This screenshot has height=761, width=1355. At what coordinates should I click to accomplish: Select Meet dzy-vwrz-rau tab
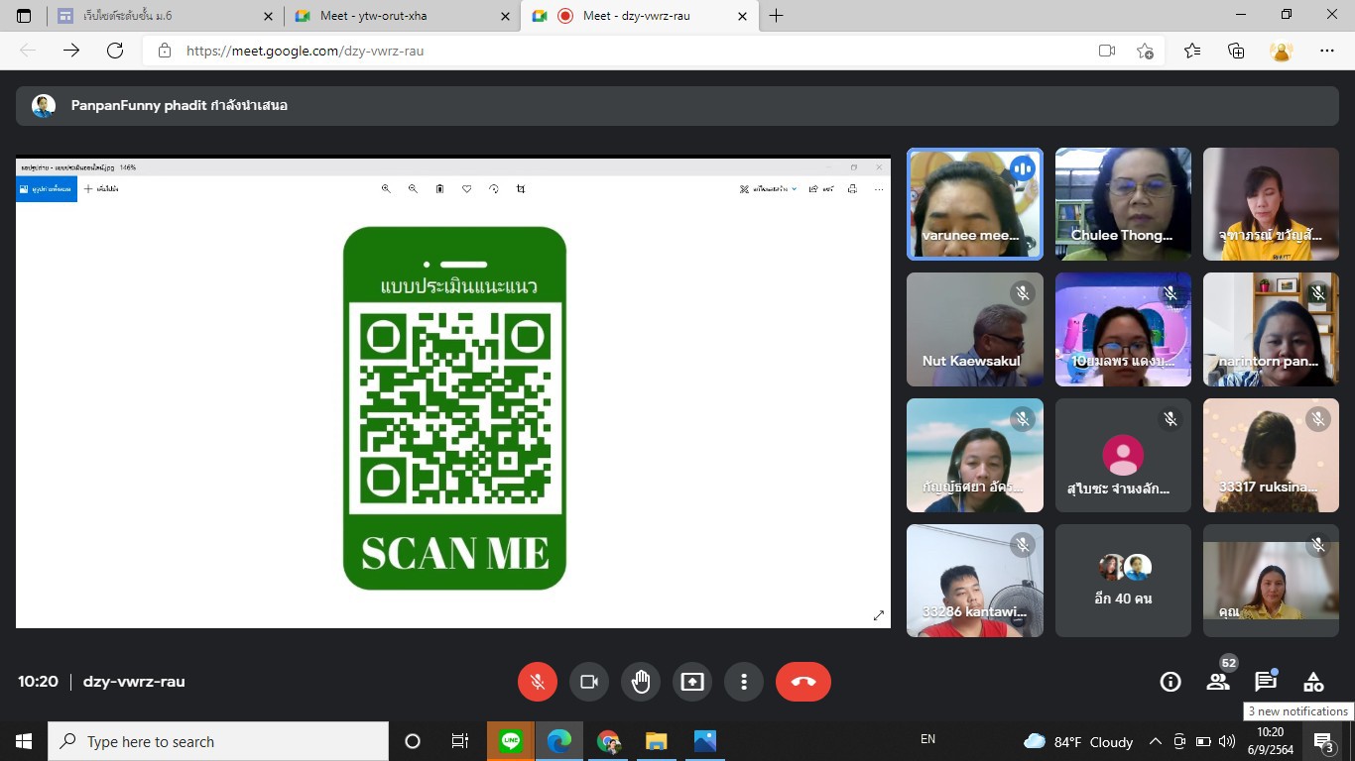[640, 16]
